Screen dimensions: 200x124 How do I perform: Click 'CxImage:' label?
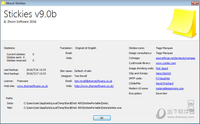pyautogui.click(x=134, y=58)
